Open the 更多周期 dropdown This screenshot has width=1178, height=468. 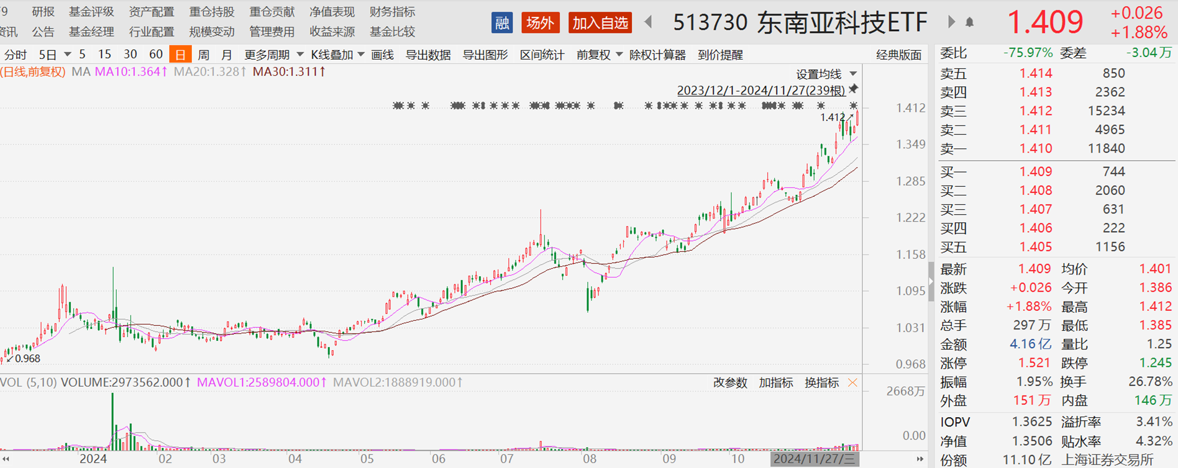pyautogui.click(x=273, y=55)
